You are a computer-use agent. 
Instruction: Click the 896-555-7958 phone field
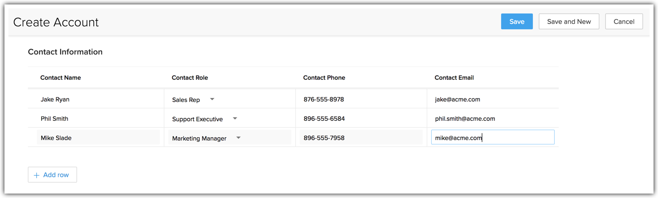[361, 138]
